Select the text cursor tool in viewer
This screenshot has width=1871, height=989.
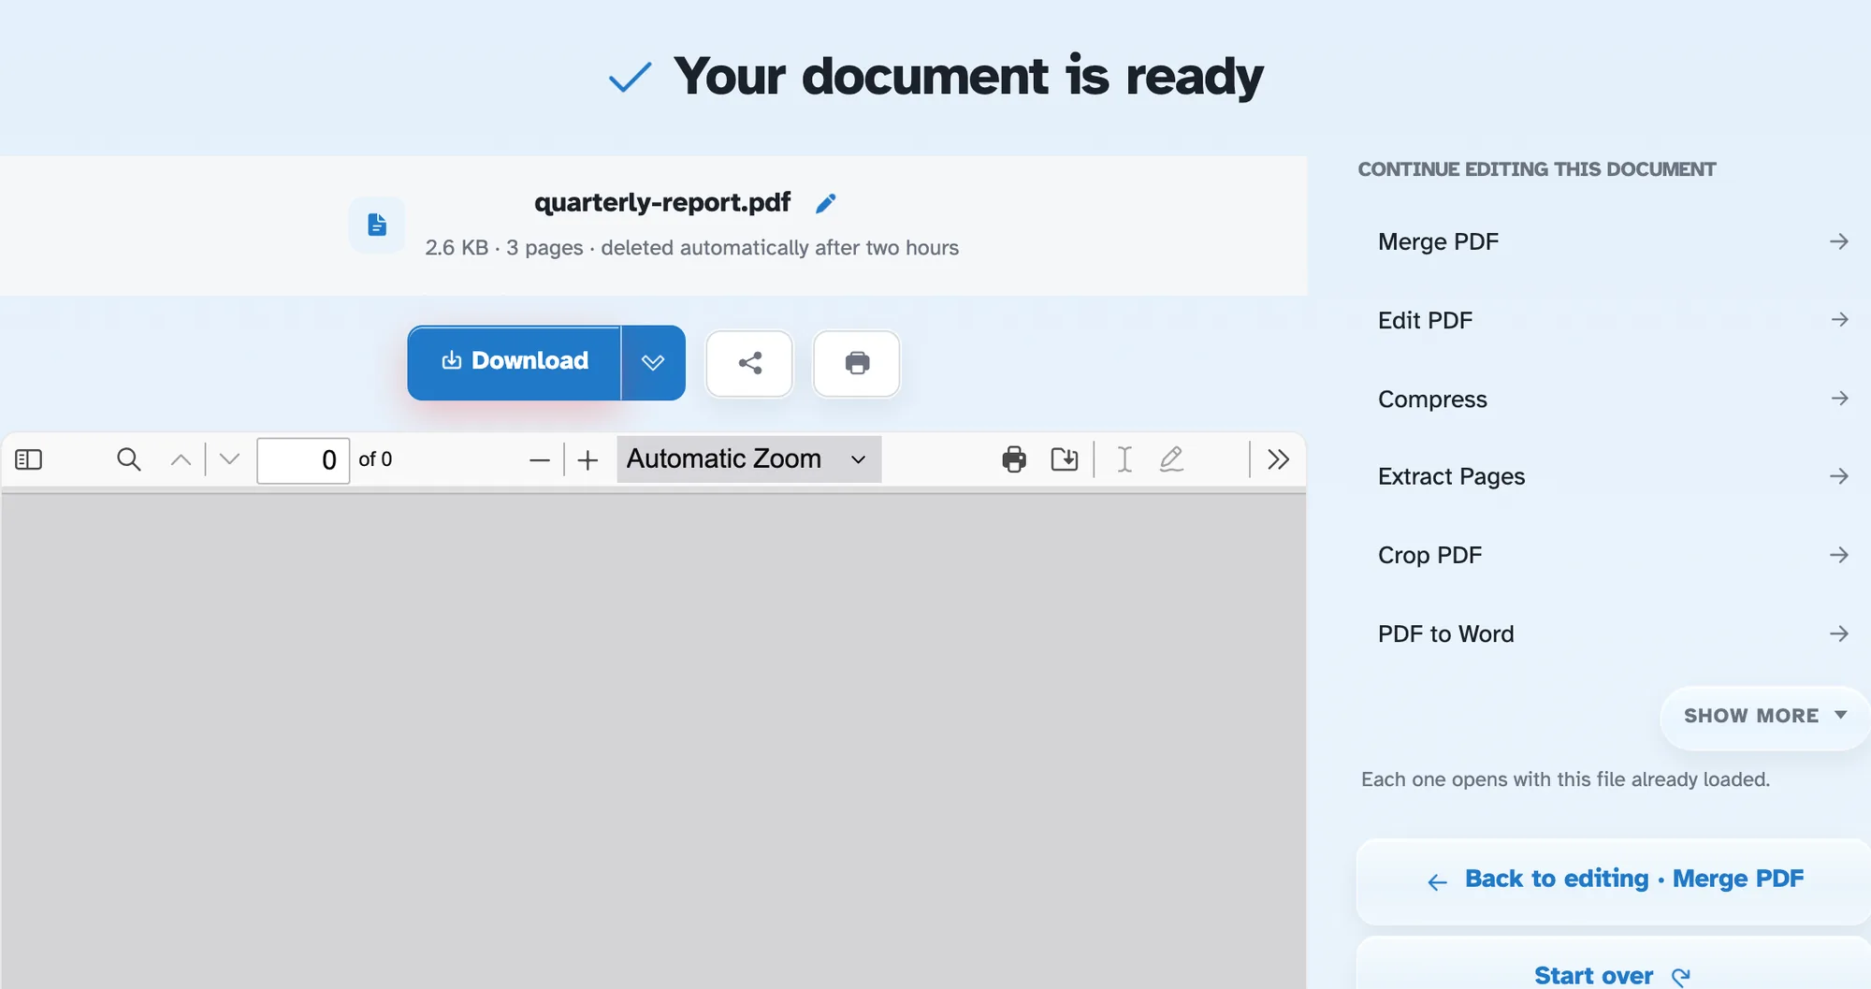[1124, 459]
